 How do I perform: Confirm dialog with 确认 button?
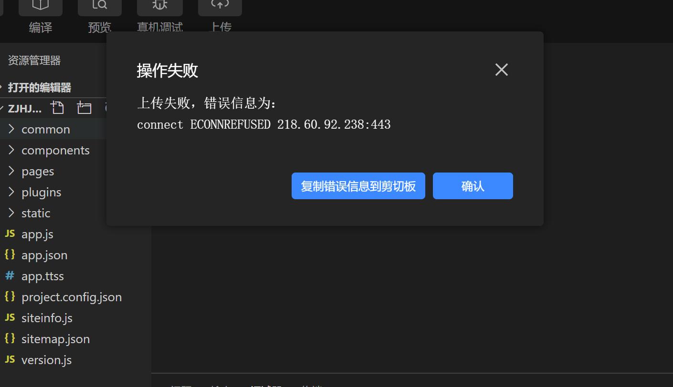(x=473, y=186)
